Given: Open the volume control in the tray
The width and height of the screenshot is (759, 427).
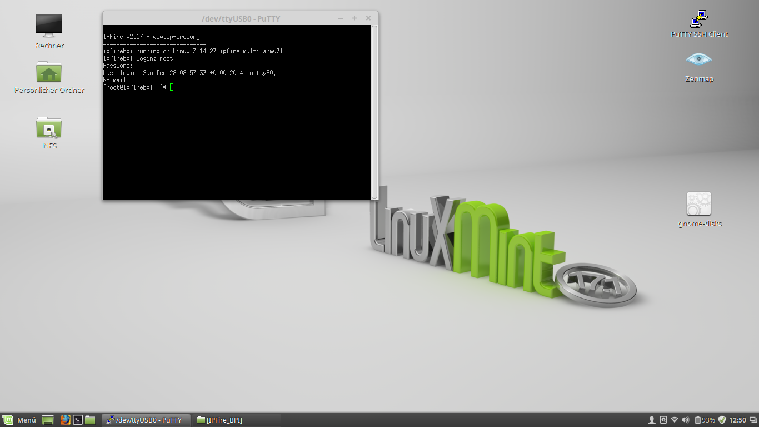Looking at the screenshot, I should click(685, 420).
